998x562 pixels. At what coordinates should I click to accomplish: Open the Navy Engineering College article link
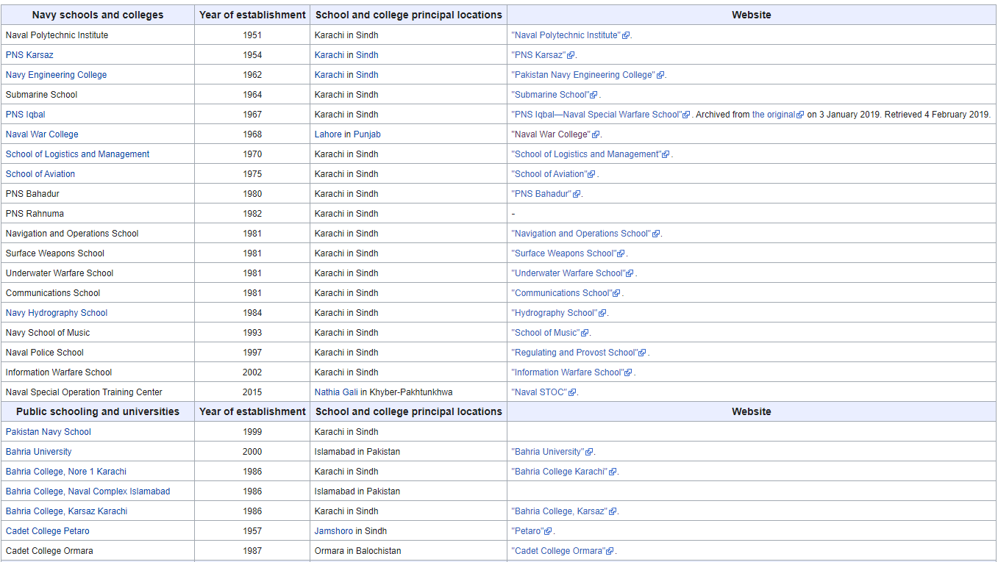(x=56, y=75)
